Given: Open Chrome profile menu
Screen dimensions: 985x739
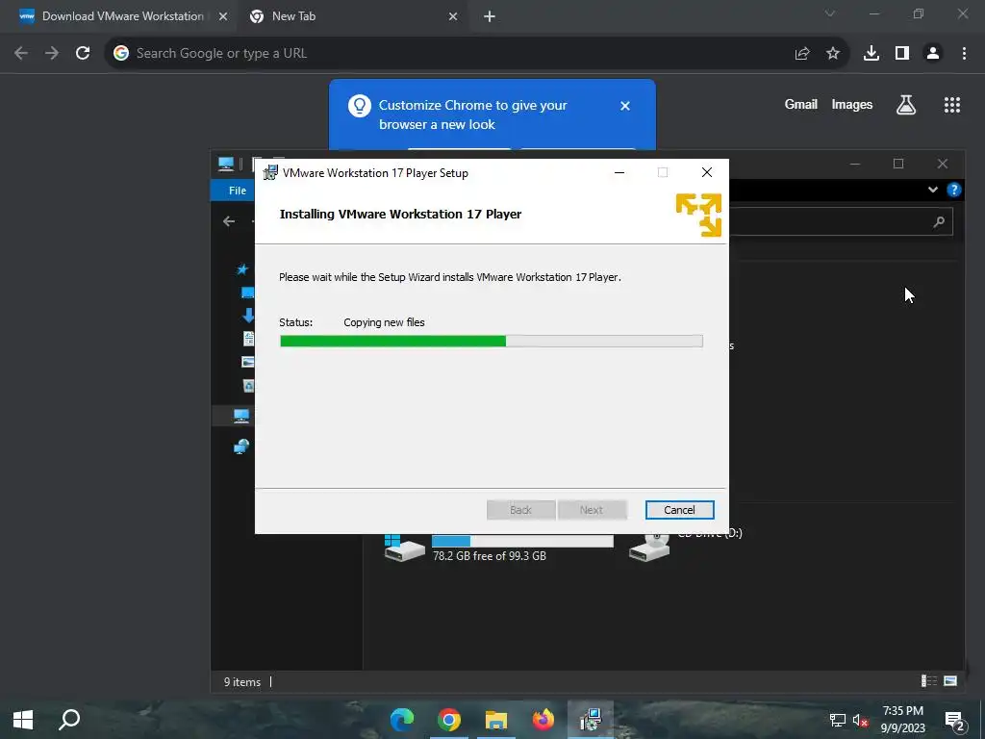Looking at the screenshot, I should coord(933,54).
